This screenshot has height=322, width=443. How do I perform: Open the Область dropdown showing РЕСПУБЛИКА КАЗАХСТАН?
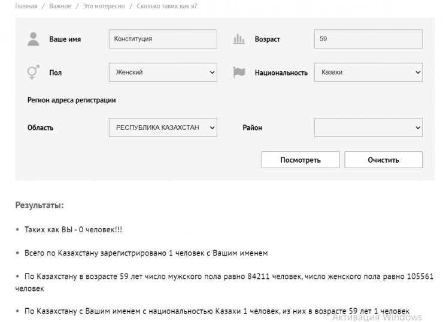163,127
